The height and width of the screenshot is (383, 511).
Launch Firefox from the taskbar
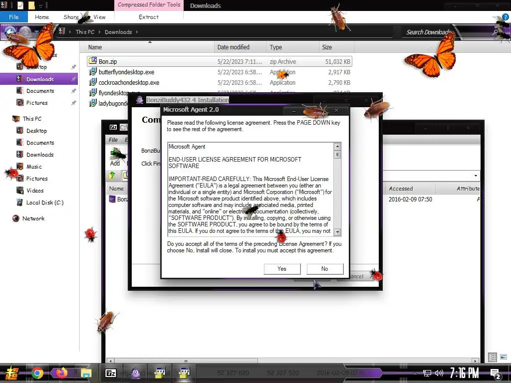pos(61,373)
